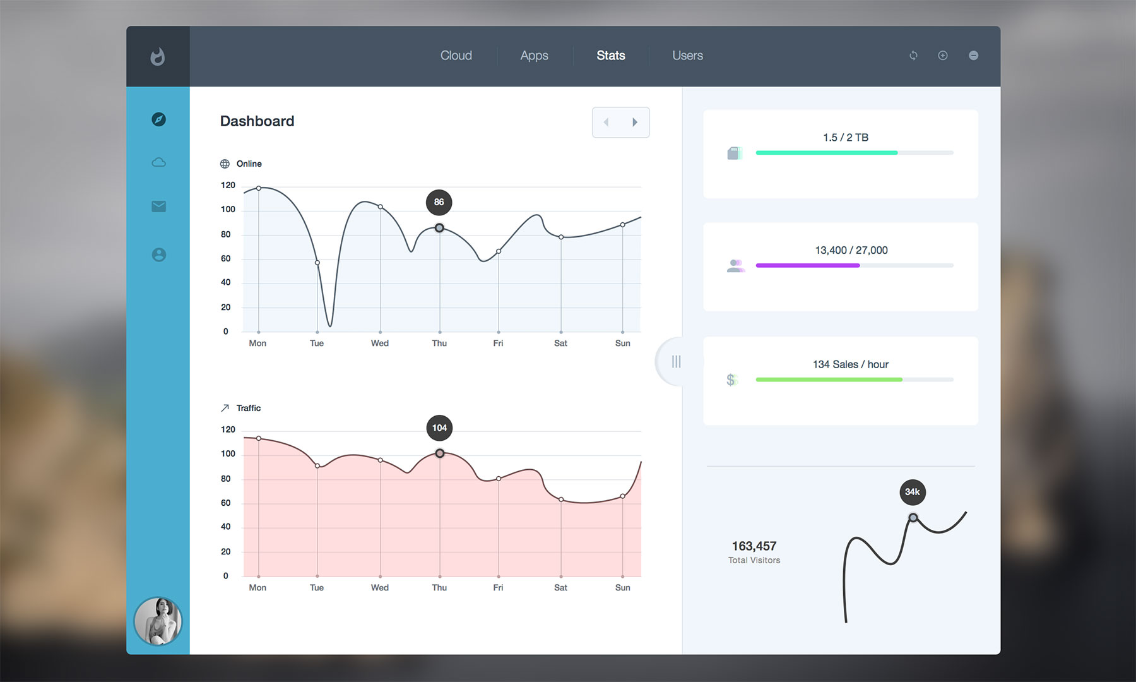The width and height of the screenshot is (1136, 682).
Task: Click the dollar sign icon beside Sales progress
Action: [x=732, y=379]
